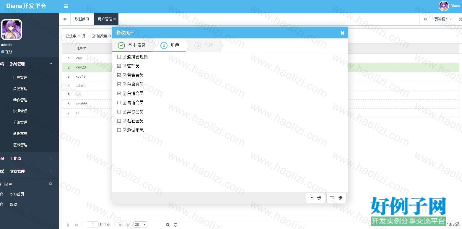Click the 修改用户 edit pencil icon
The width and height of the screenshot is (462, 229).
coord(94,36)
